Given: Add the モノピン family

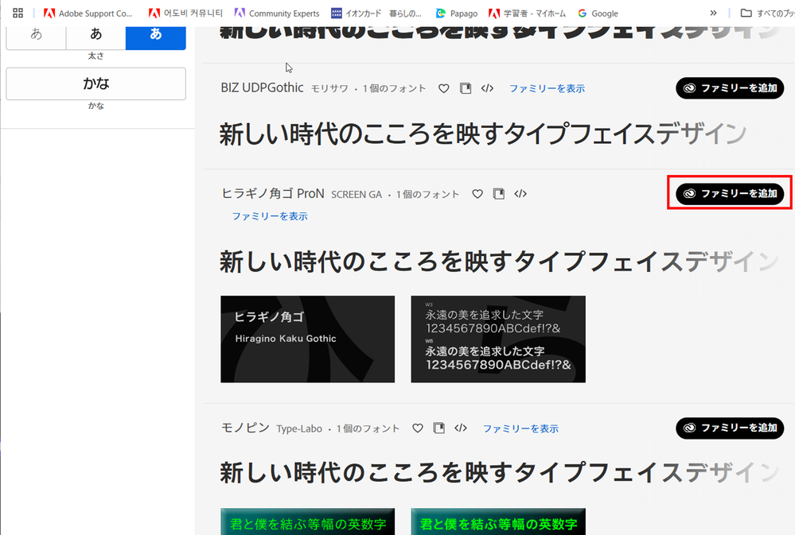Looking at the screenshot, I should click(x=730, y=428).
